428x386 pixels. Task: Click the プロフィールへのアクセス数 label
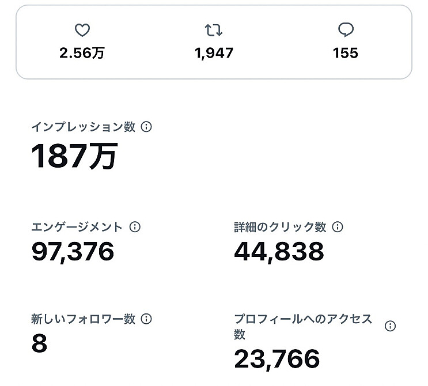[303, 326]
